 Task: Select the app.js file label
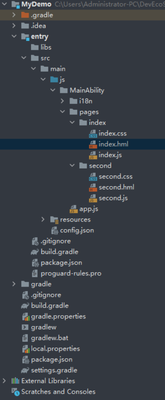(x=89, y=209)
